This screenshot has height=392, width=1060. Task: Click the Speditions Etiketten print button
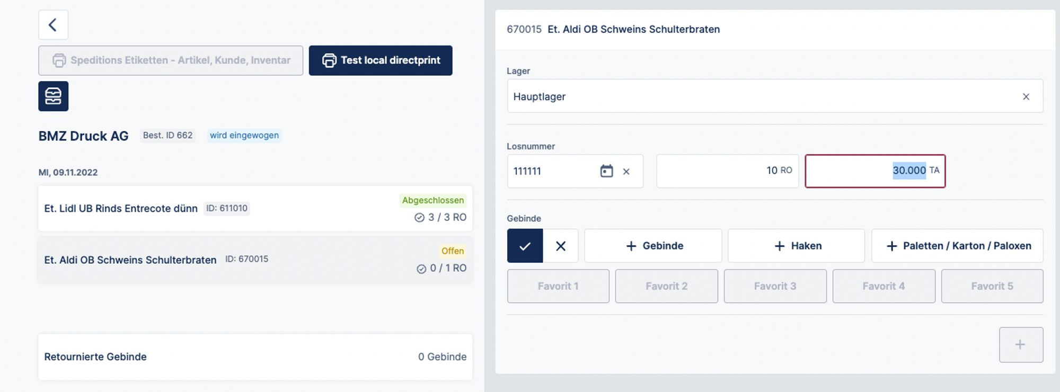click(171, 60)
